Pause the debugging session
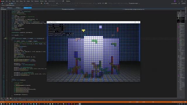This screenshot has width=187, height=105. [45, 3]
